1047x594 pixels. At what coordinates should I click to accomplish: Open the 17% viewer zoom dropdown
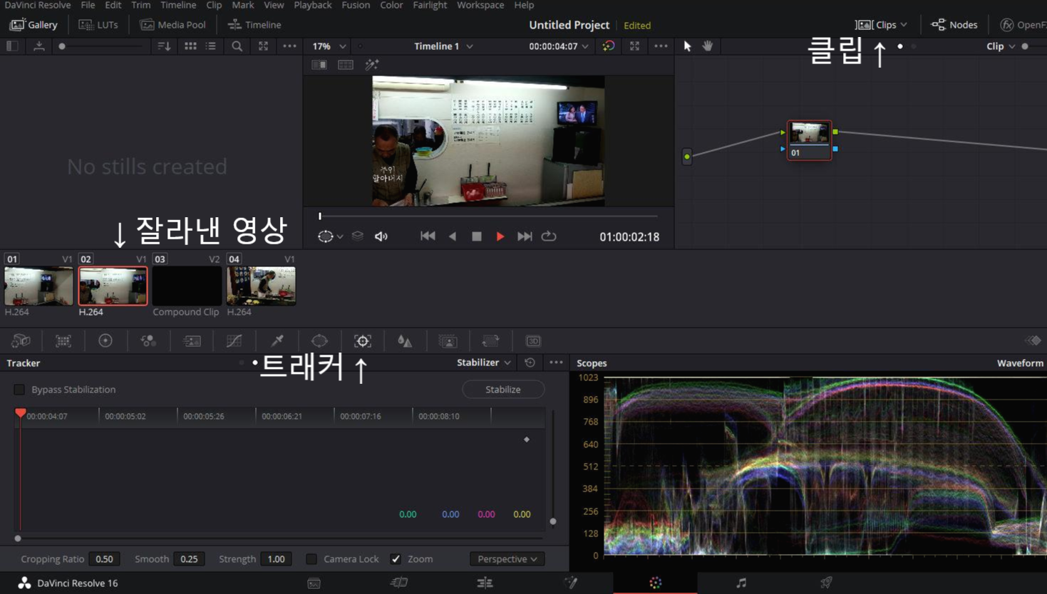click(327, 46)
